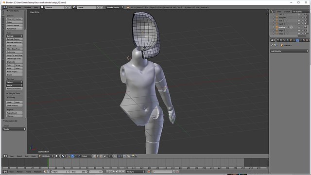Click jump to first frame button
Screen dimensions: 311x175
coord(107,172)
